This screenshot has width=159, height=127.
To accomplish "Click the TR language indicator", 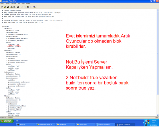I will click(x=17, y=121).
